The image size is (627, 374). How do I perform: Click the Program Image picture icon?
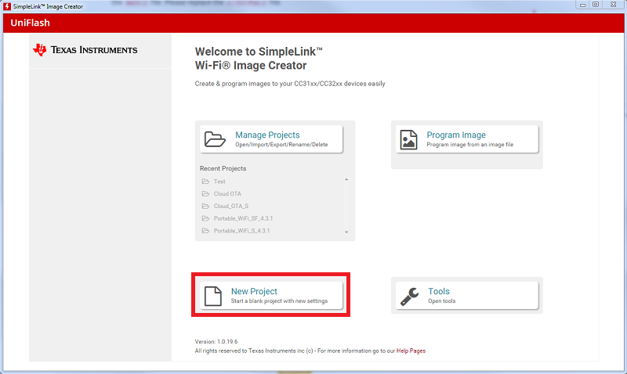coord(408,139)
